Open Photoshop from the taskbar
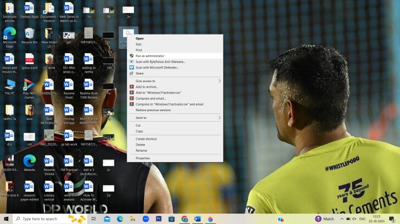400x224 pixels. tap(159, 219)
